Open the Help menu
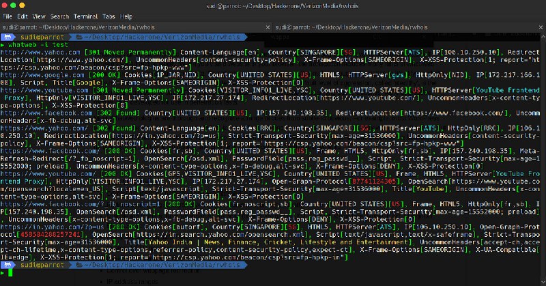The height and width of the screenshot is (286, 546). [x=126, y=16]
